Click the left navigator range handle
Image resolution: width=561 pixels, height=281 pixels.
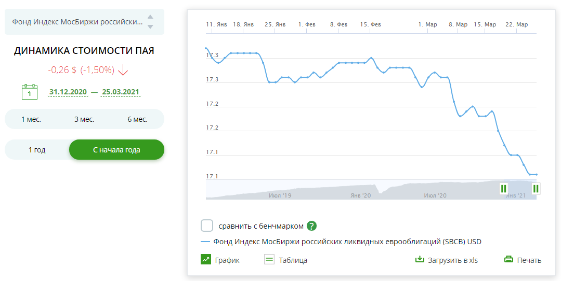point(503,188)
